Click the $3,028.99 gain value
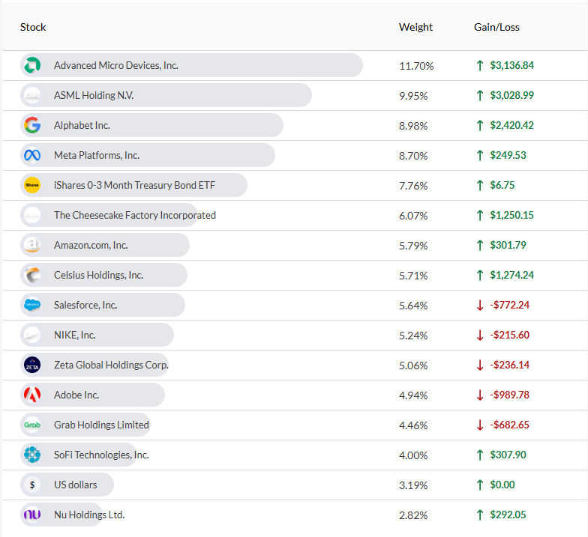This screenshot has width=588, height=537. [x=511, y=96]
